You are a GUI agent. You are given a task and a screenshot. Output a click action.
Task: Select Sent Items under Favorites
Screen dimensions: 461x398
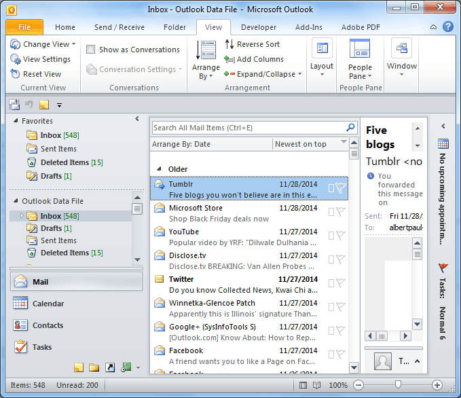[x=58, y=149]
